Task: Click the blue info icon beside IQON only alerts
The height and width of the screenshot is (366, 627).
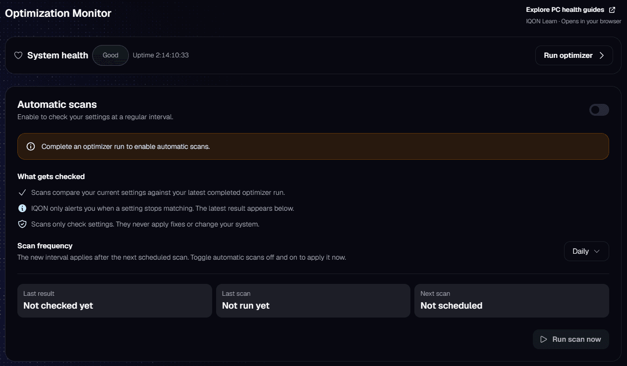Action: 22,208
